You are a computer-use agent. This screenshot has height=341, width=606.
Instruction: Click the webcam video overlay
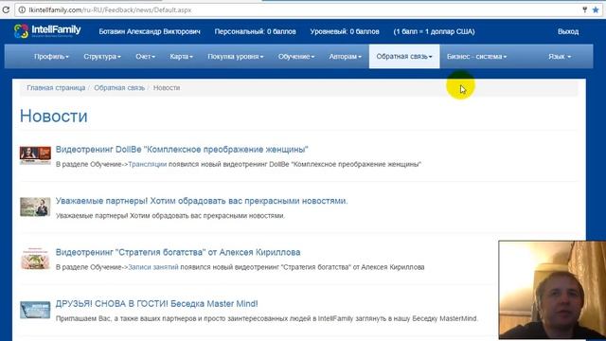pyautogui.click(x=552, y=291)
